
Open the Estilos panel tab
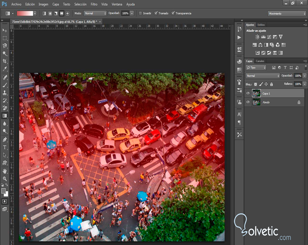click(261, 25)
